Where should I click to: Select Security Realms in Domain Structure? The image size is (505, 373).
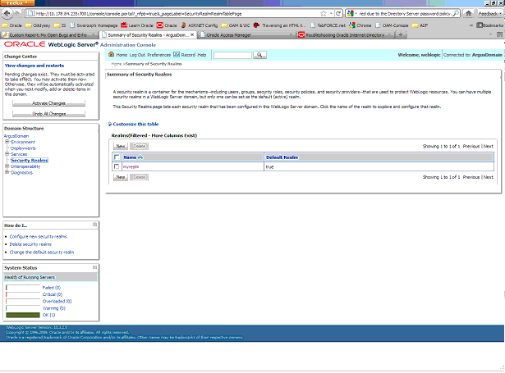(30, 160)
